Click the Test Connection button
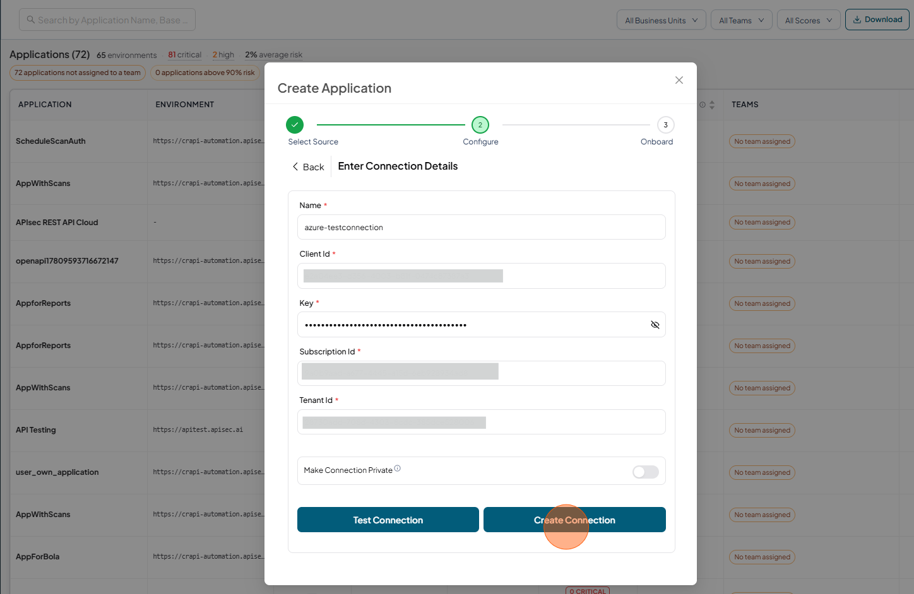The height and width of the screenshot is (594, 914). pos(388,520)
